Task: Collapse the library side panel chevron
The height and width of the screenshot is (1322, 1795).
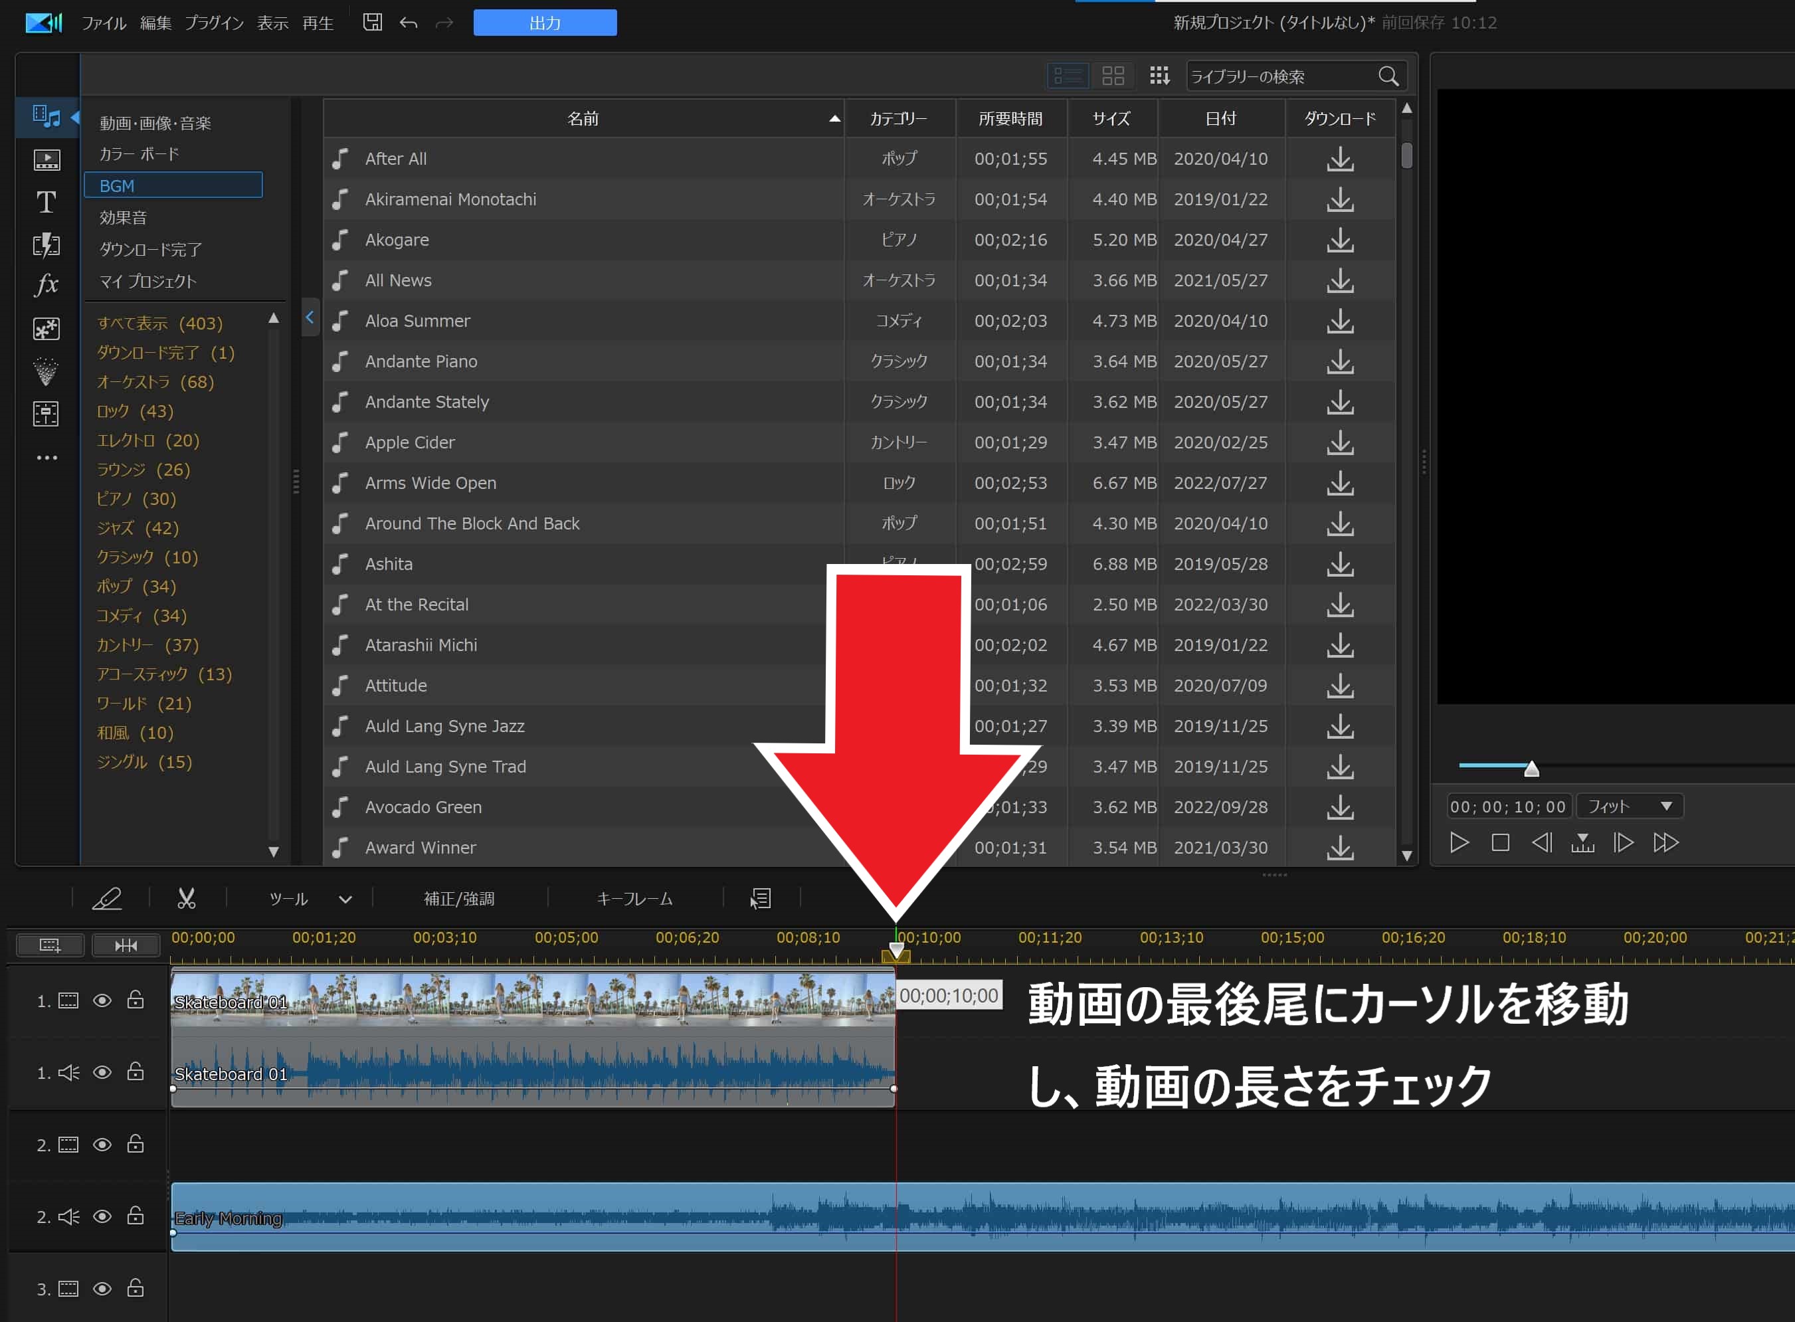Action: 310,318
